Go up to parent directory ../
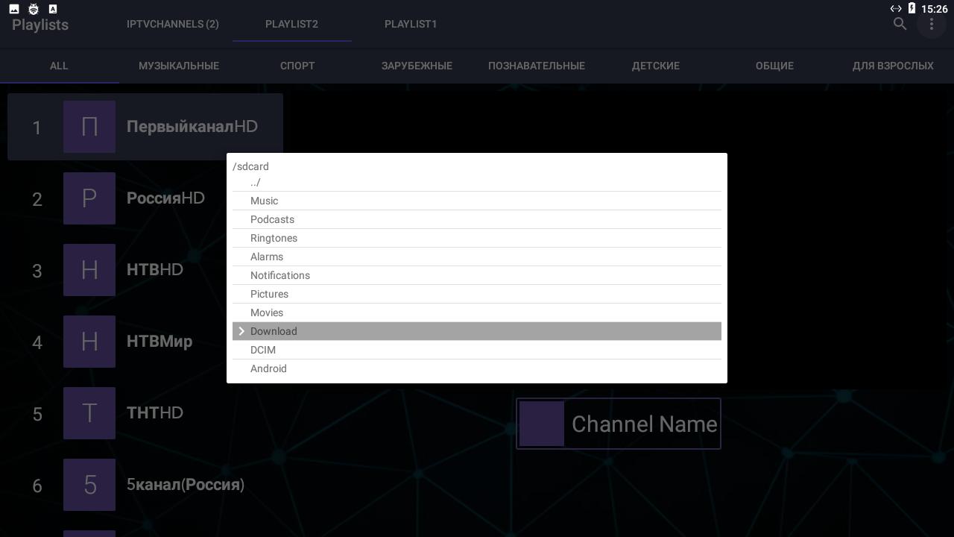Screen dimensions: 954x537 [x=477, y=182]
